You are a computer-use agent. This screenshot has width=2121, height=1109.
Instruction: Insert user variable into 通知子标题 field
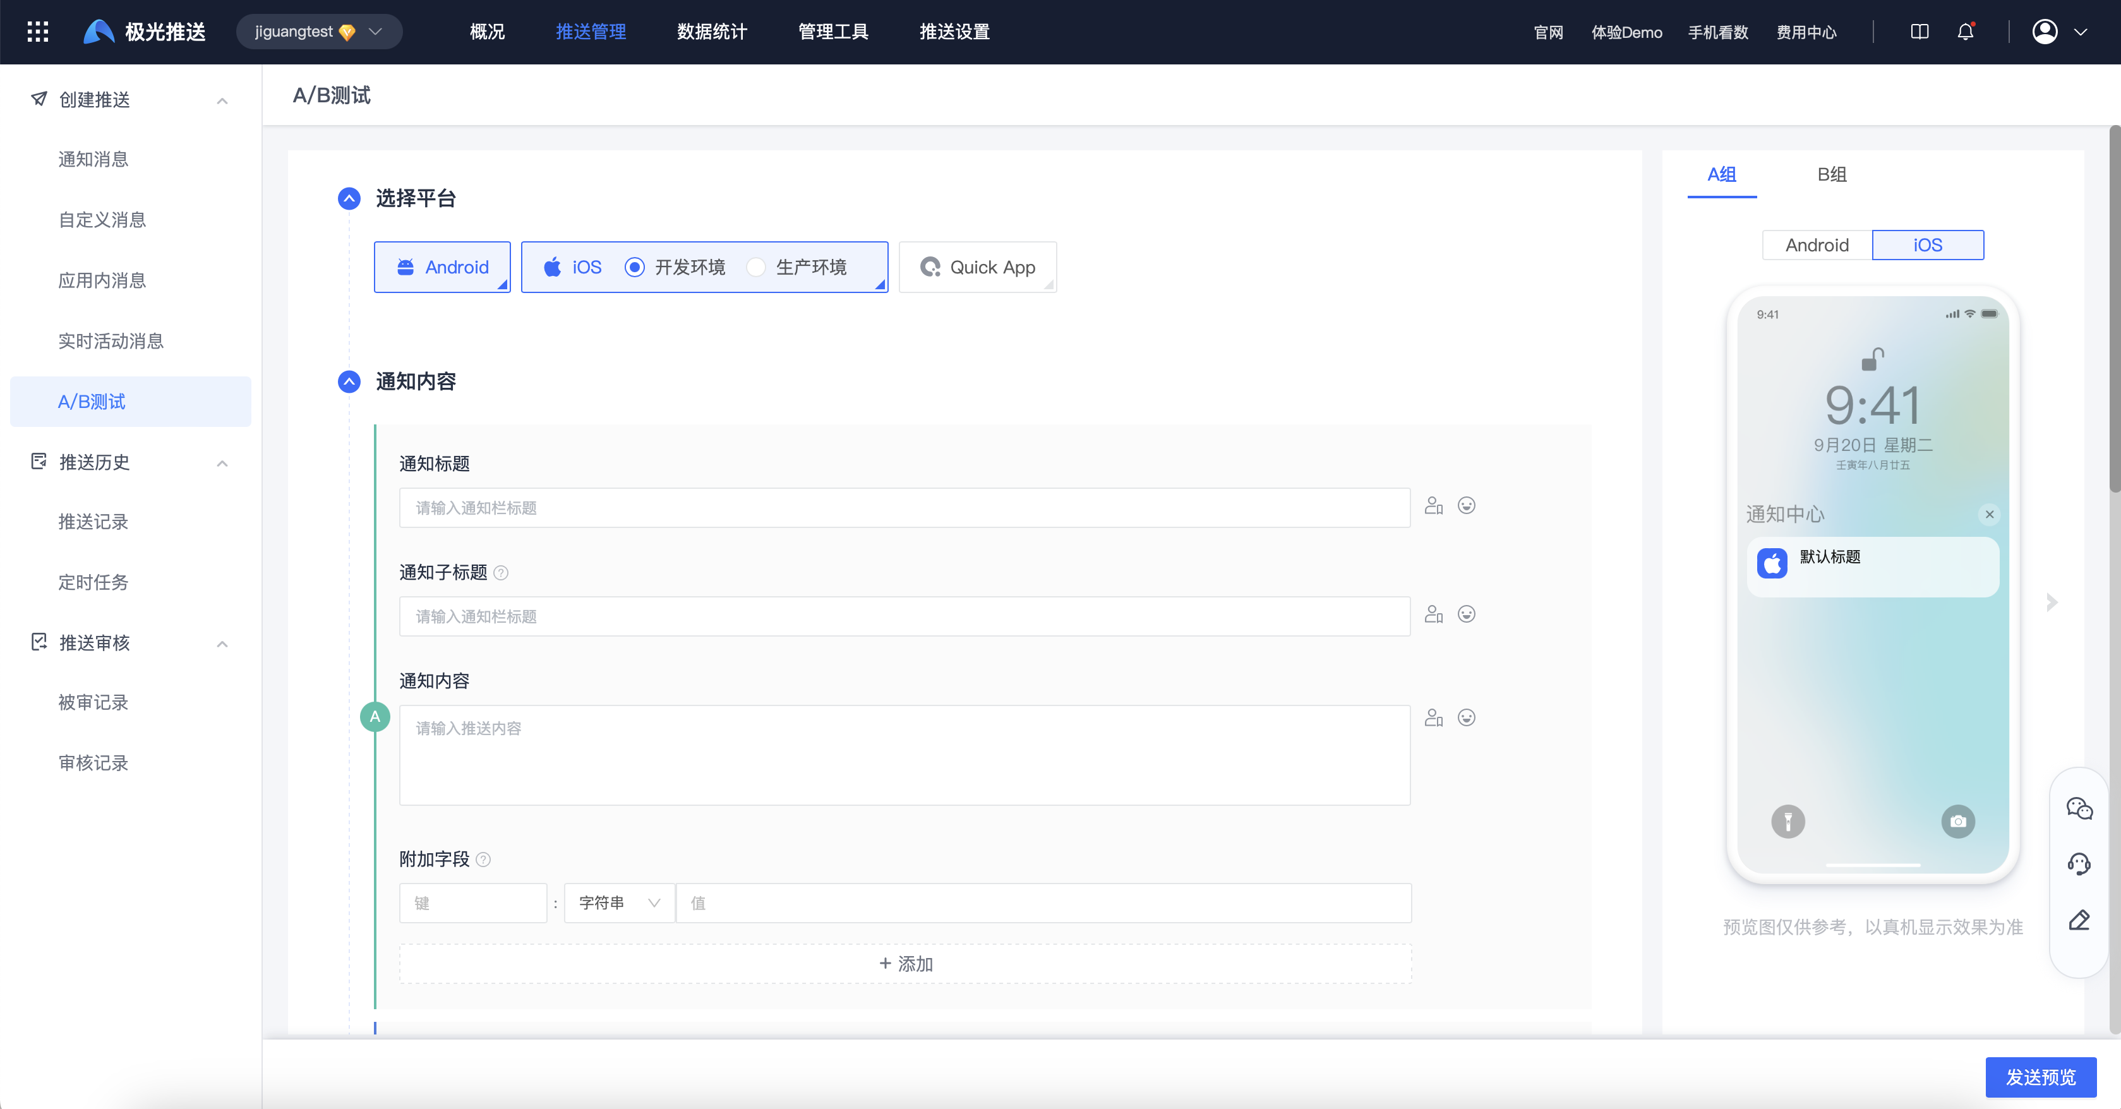[1434, 614]
